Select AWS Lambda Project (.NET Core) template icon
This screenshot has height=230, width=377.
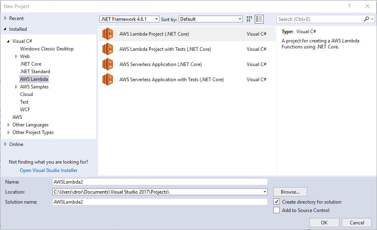coord(108,34)
